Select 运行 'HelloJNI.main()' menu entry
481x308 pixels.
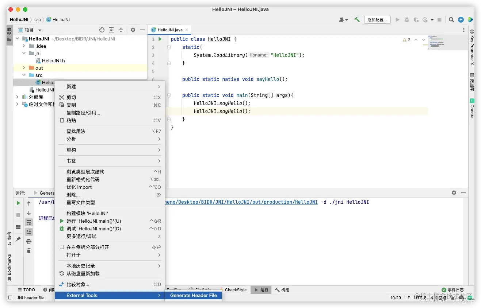point(110,221)
